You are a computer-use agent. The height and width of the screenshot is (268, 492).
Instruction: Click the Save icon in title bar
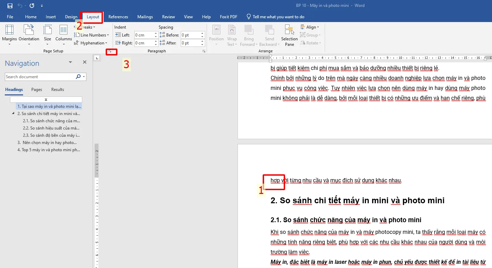[x=10, y=6]
